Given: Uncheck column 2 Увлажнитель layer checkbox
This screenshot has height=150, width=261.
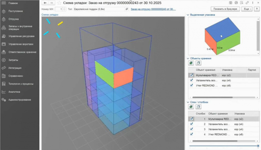Looking at the screenshot, I should tap(191, 124).
